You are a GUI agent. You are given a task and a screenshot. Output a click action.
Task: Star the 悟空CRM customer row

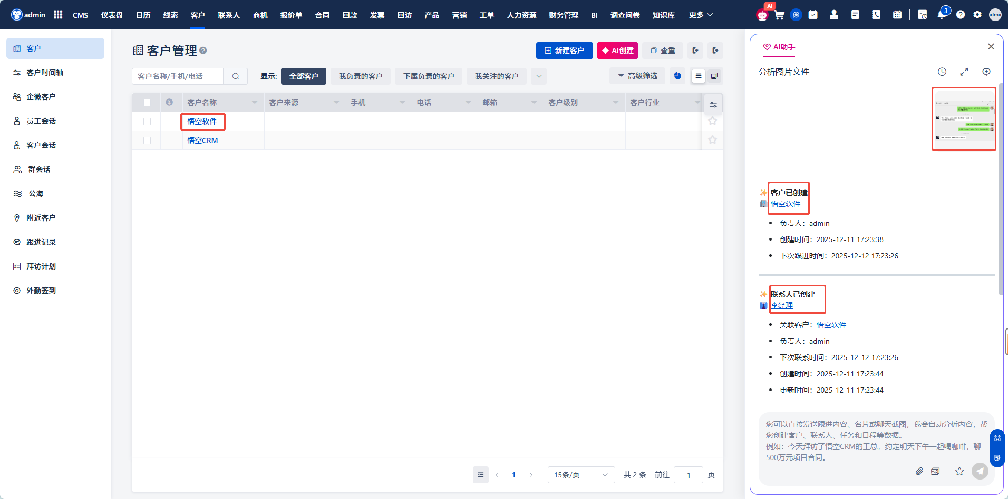pos(712,140)
